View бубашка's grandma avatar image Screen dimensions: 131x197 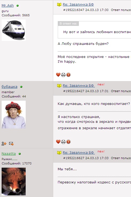(x=14, y=115)
